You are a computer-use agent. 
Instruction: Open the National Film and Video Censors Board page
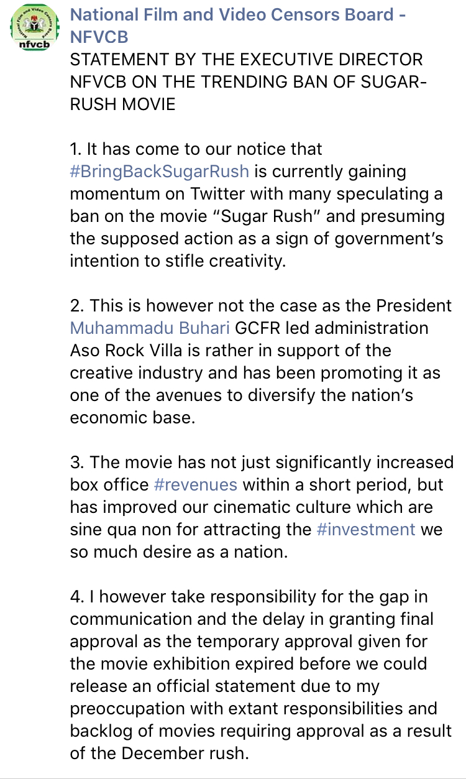point(238,25)
